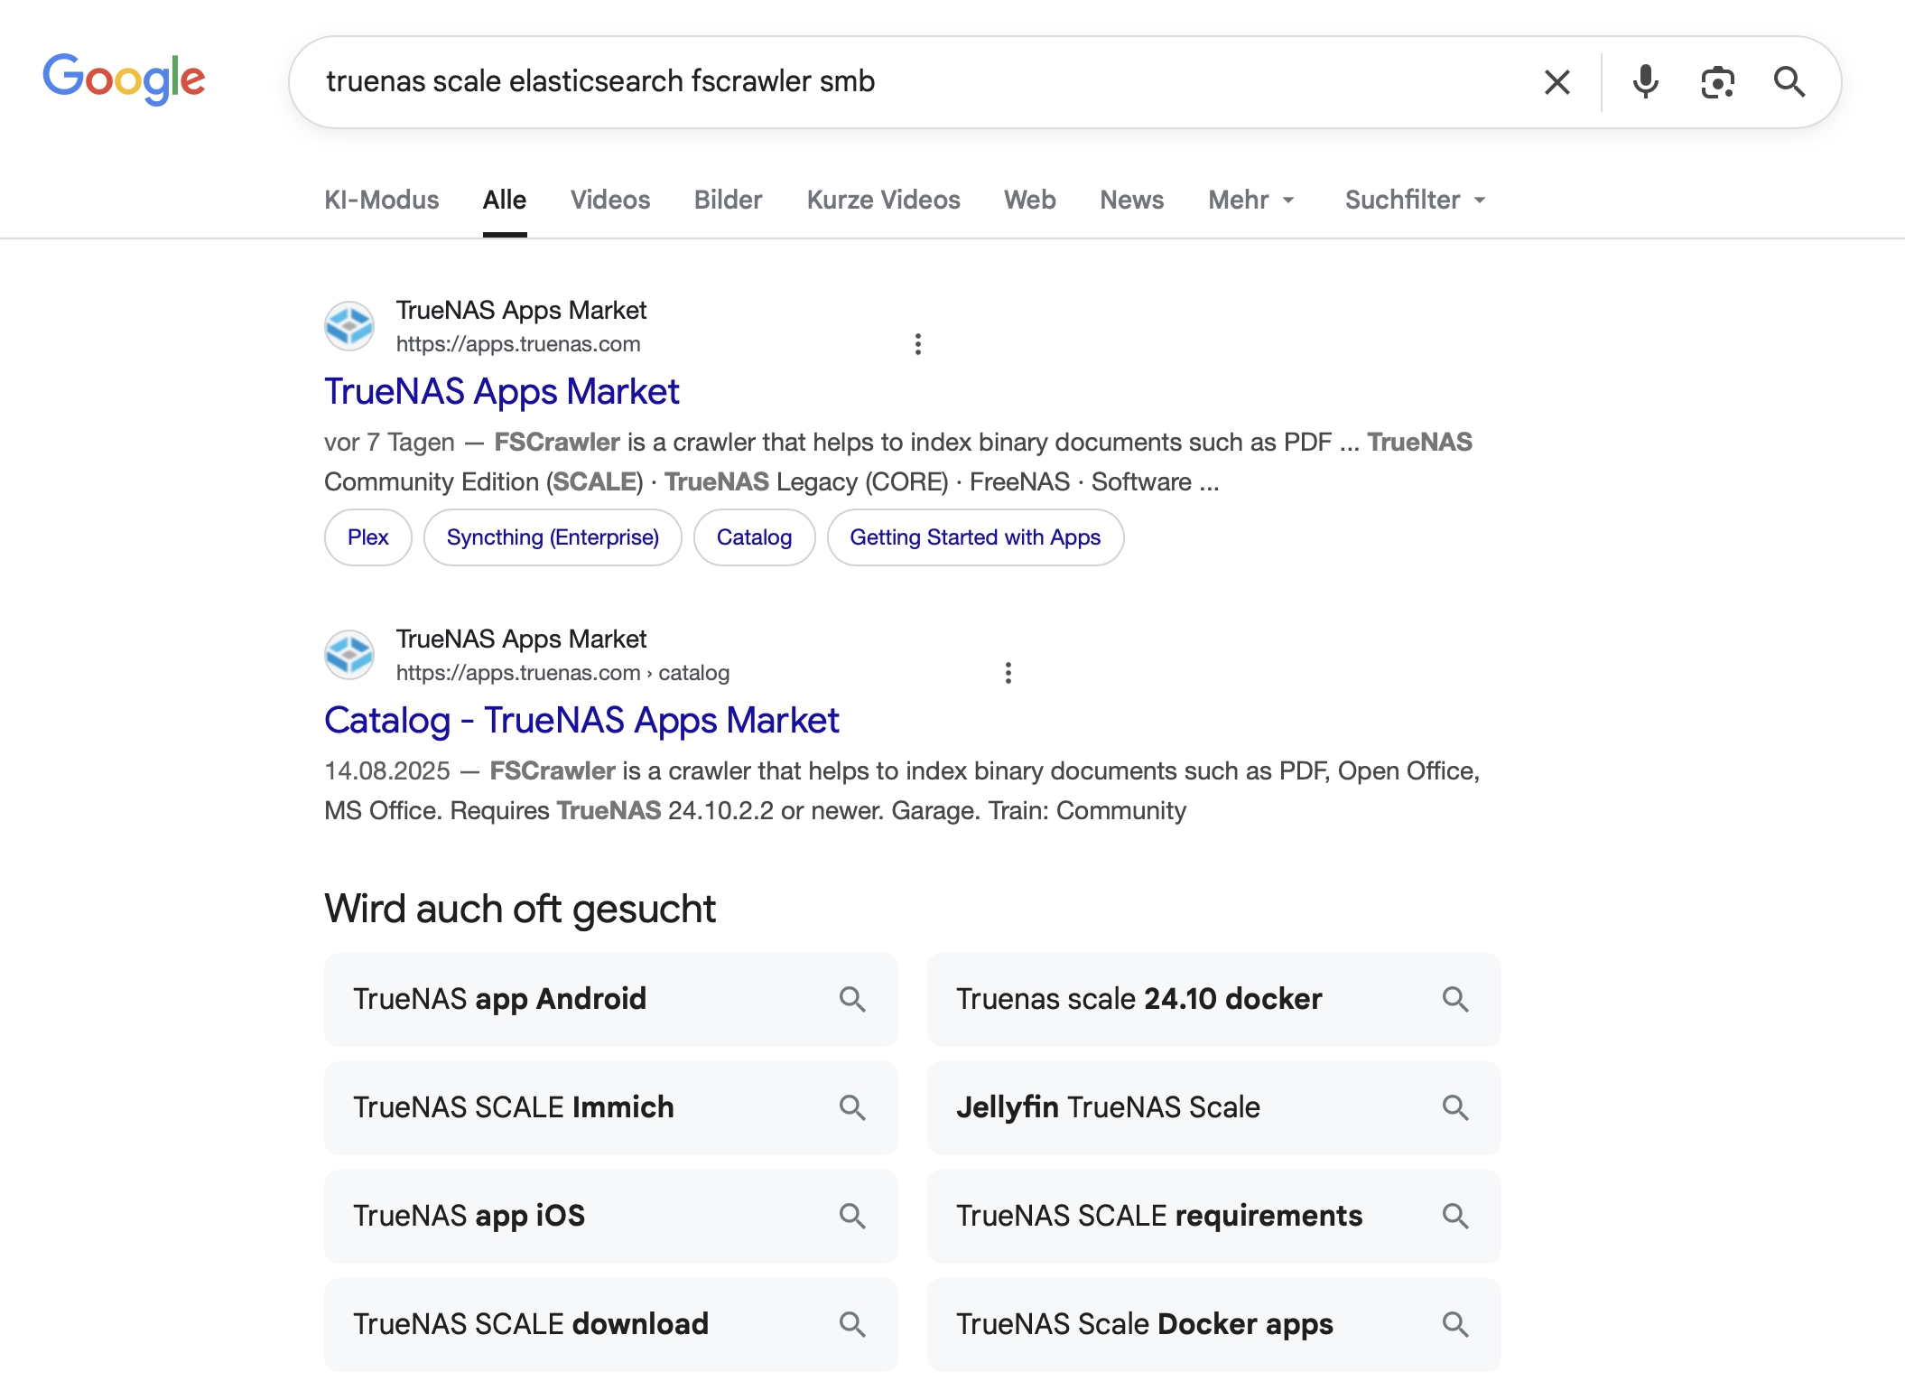Click the magnifier search submit icon
The height and width of the screenshot is (1400, 1905).
[x=1789, y=82]
